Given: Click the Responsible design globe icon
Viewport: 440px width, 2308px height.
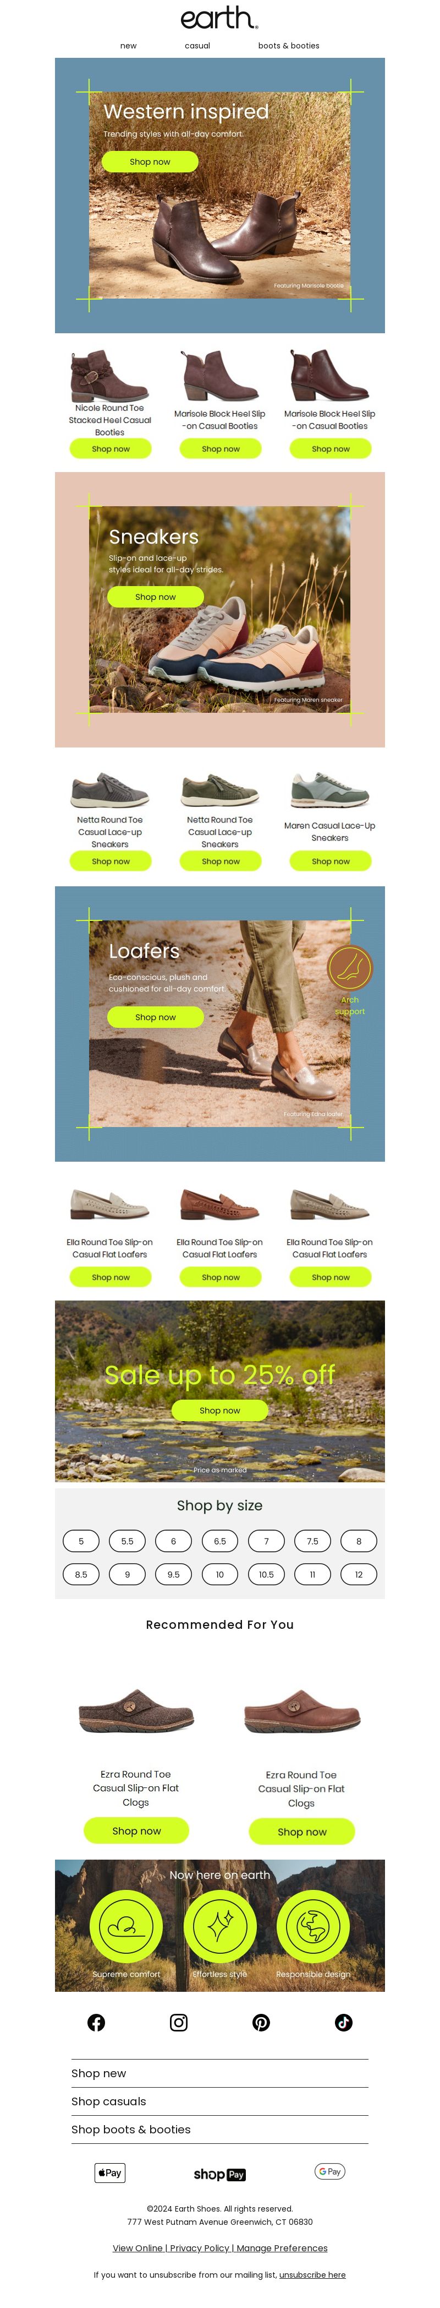Looking at the screenshot, I should coord(313,1925).
